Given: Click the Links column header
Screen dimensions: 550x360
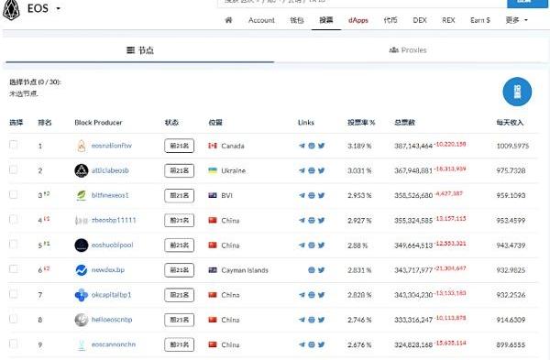Looking at the screenshot, I should [x=306, y=123].
